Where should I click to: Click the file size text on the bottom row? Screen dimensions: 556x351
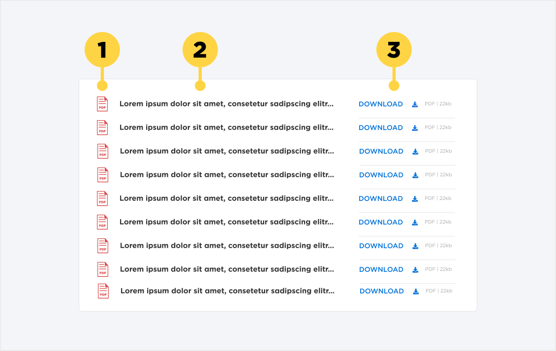click(438, 291)
